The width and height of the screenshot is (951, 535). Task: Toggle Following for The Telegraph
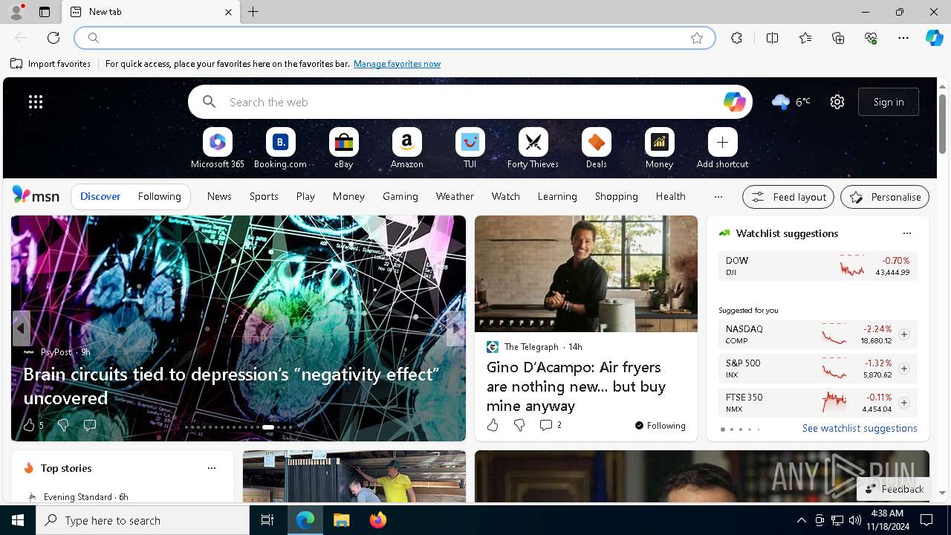coord(660,426)
